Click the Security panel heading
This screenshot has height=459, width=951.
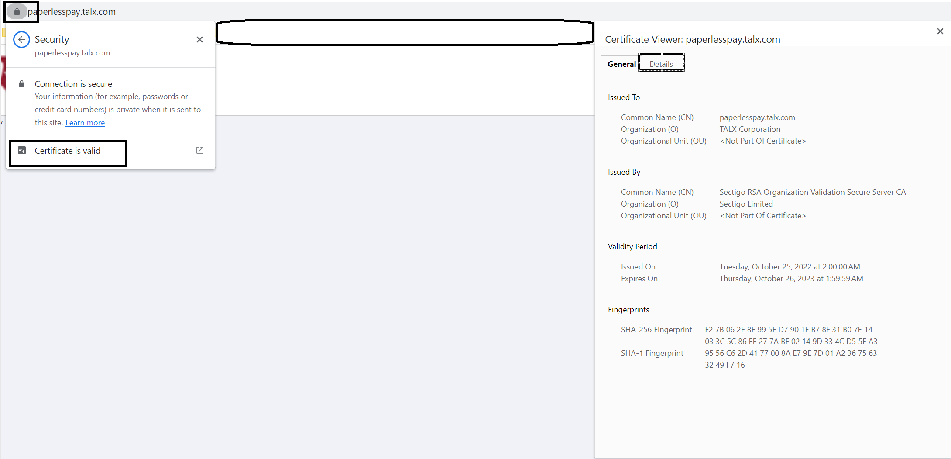pos(52,39)
